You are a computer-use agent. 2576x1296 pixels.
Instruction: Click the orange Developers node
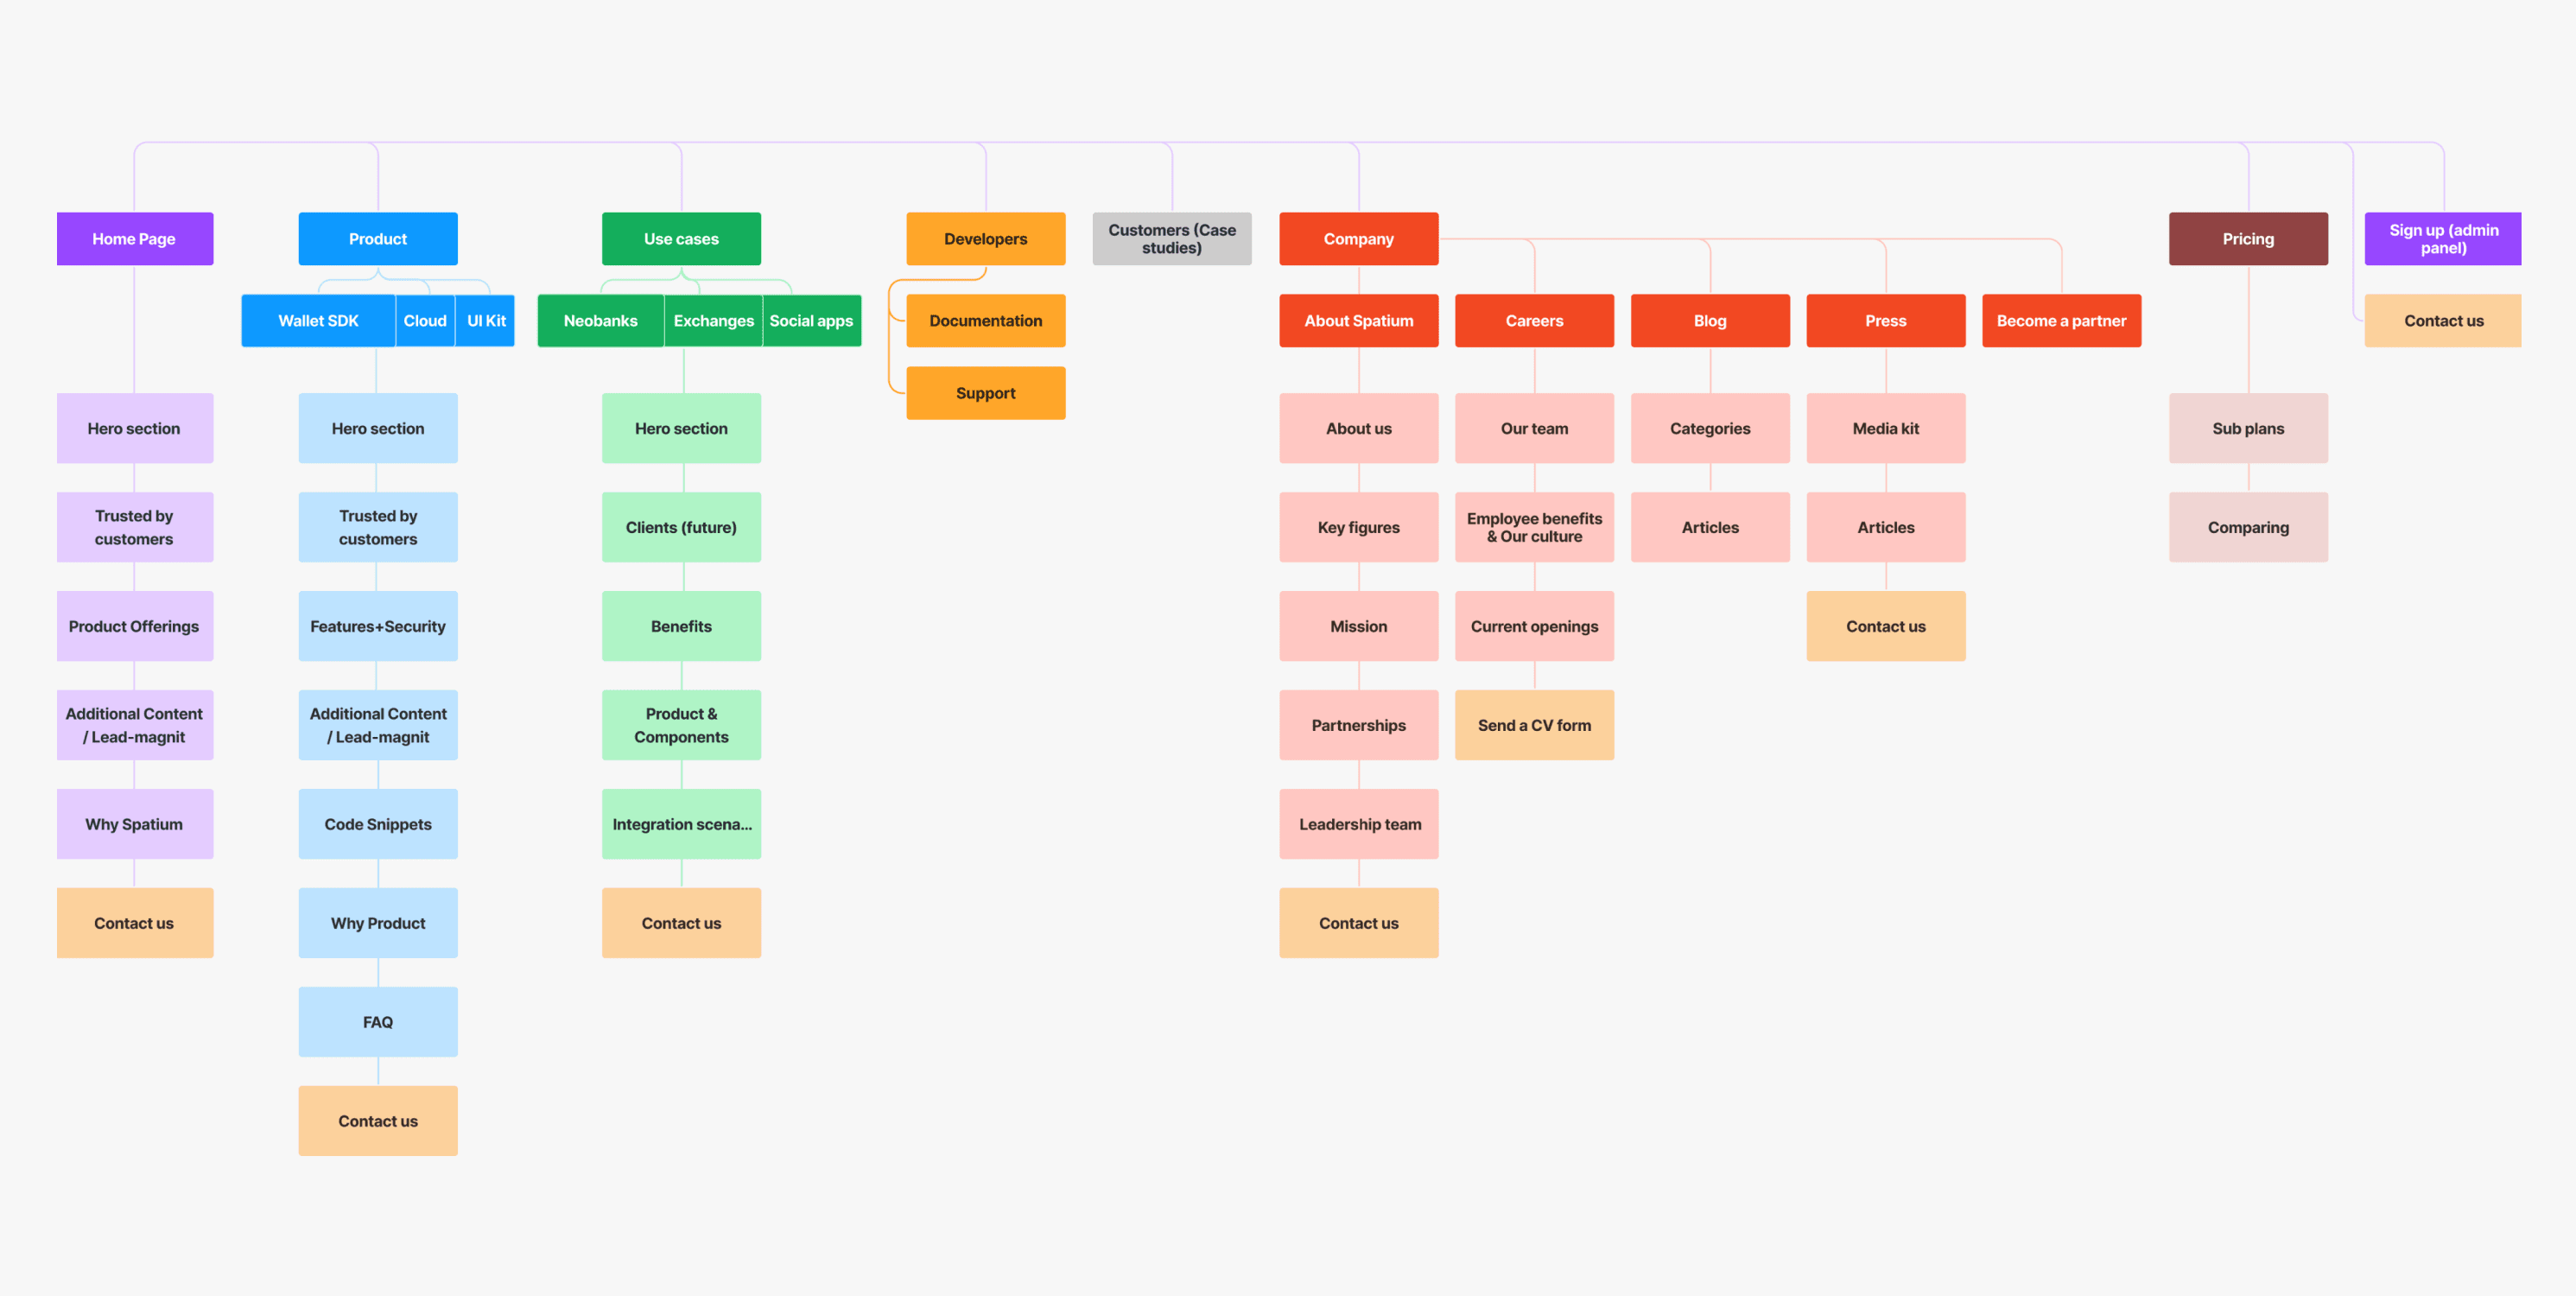986,239
